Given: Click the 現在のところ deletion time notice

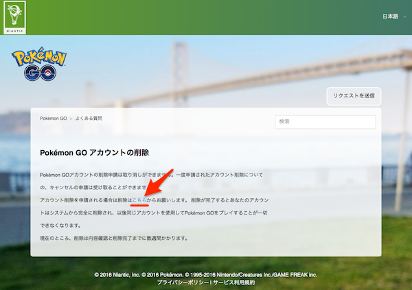Looking at the screenshot, I should (113, 239).
